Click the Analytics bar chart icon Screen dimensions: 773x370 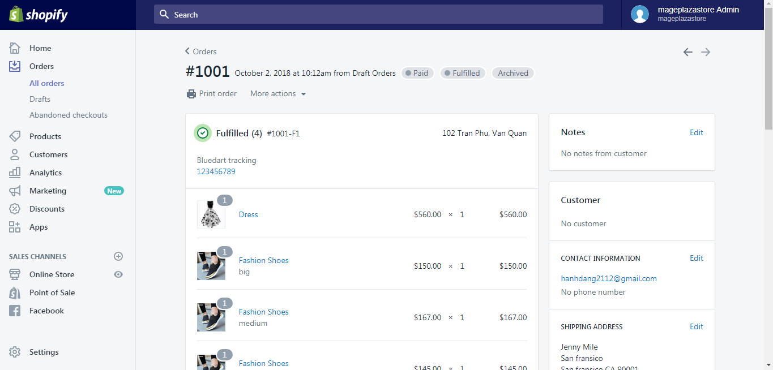tap(15, 173)
